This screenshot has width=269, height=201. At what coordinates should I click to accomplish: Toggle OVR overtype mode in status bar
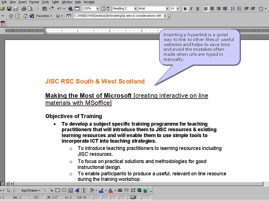[122, 197]
